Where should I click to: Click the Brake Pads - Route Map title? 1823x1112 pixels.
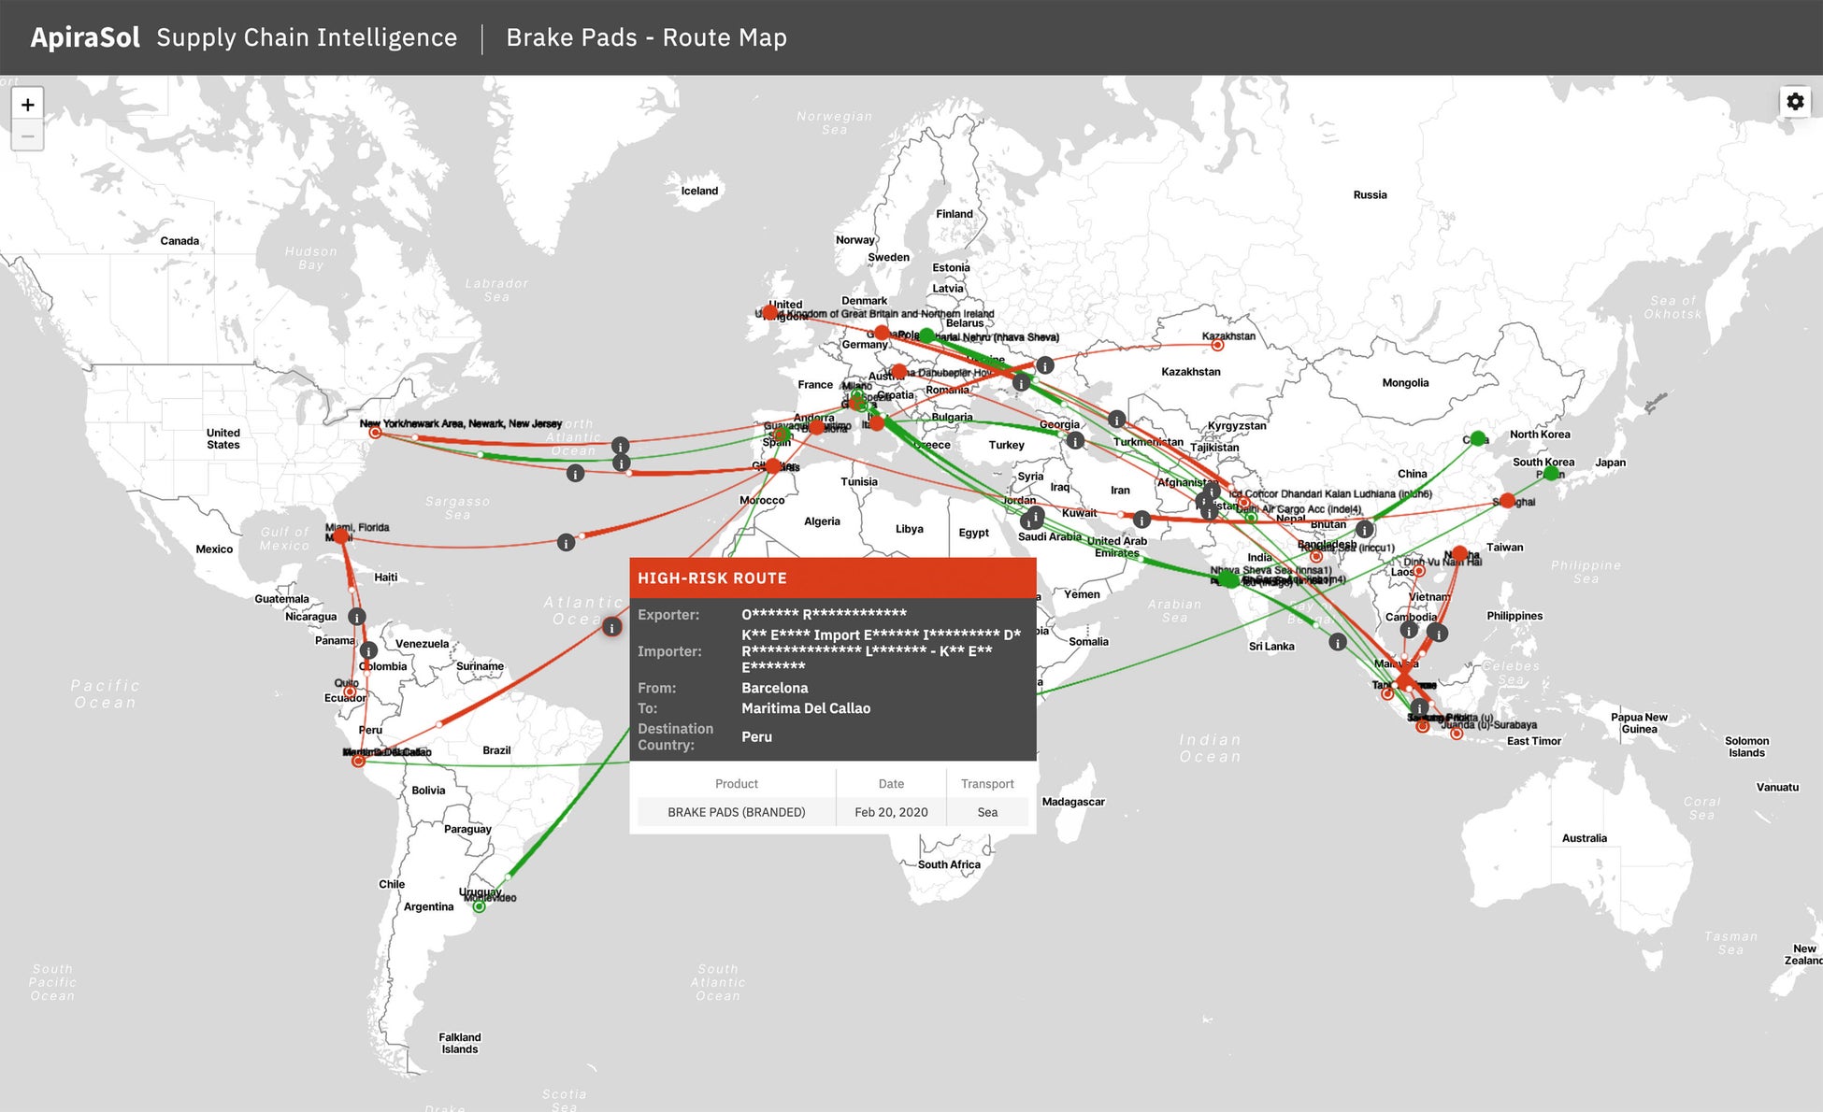pyautogui.click(x=646, y=37)
